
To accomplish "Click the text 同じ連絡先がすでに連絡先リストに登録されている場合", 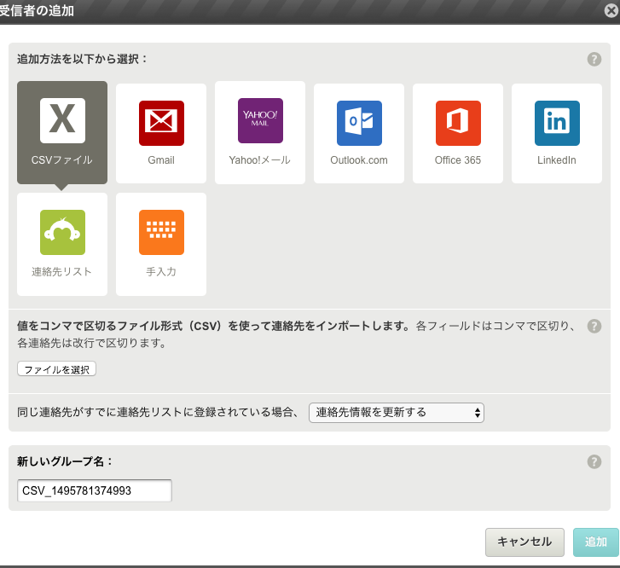I will pyautogui.click(x=158, y=412).
